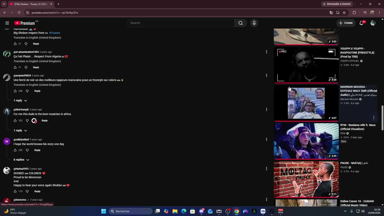
Task: Play the PAUSE - Mol7aQ video thumbnail
Action: tap(306, 179)
